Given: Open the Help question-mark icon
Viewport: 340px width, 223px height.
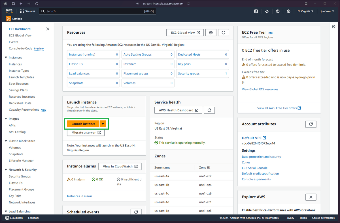Looking at the screenshot, I should pos(277,11).
